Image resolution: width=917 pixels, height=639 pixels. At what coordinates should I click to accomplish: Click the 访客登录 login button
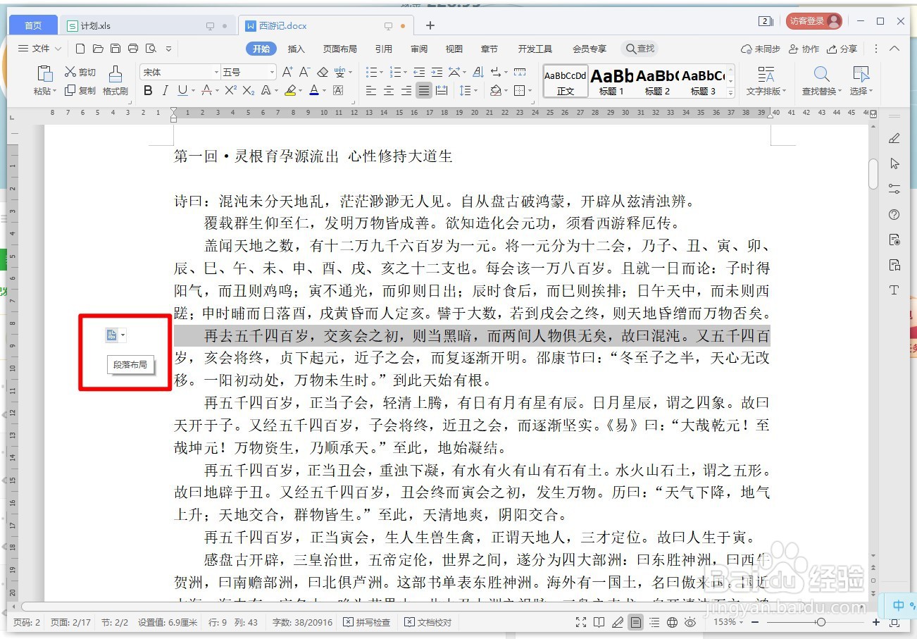point(813,20)
